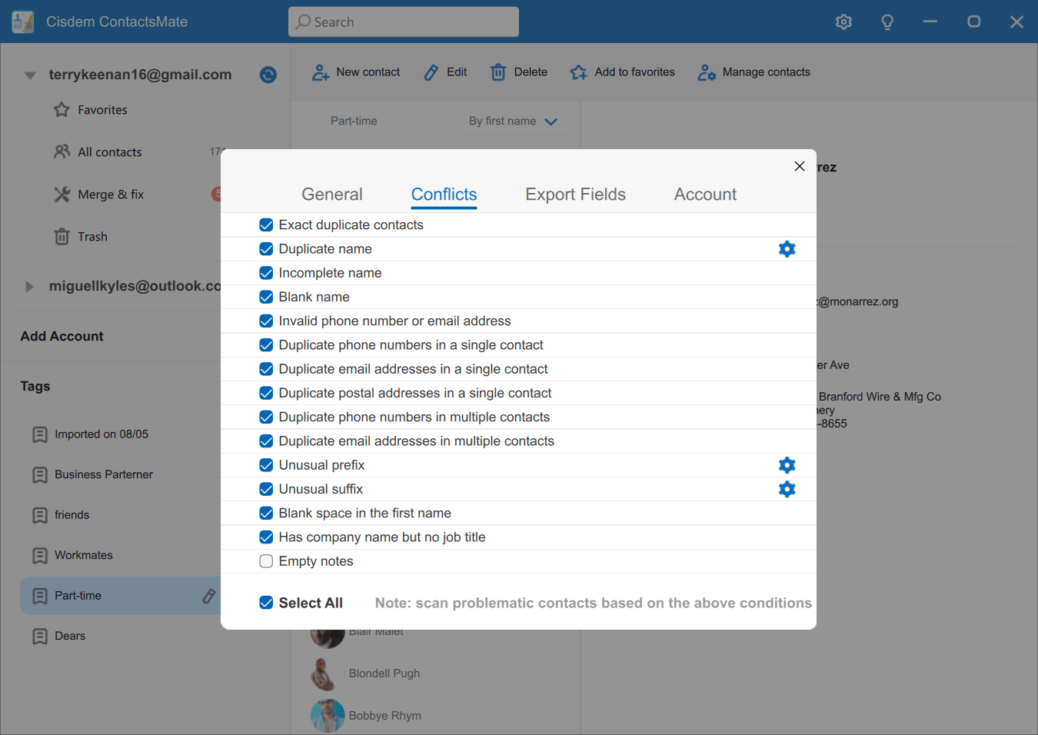Click the lightbulb tips icon
Screen dimensions: 1038x735
click(887, 22)
